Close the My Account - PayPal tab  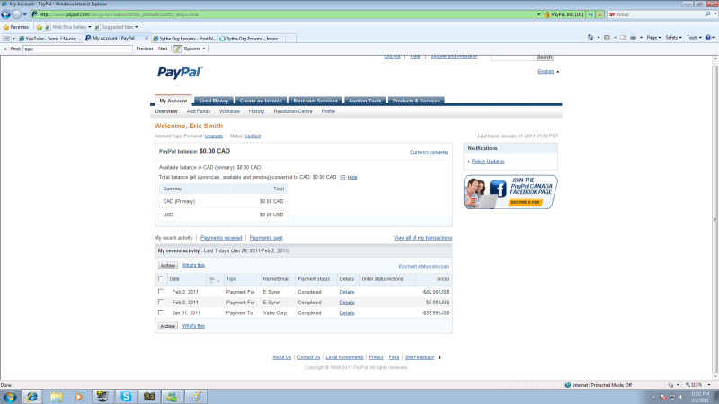146,39
